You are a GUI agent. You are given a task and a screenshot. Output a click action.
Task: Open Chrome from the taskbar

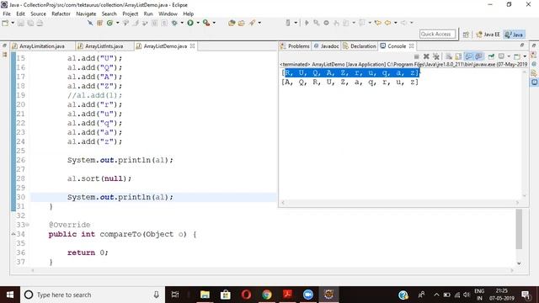[x=267, y=295]
